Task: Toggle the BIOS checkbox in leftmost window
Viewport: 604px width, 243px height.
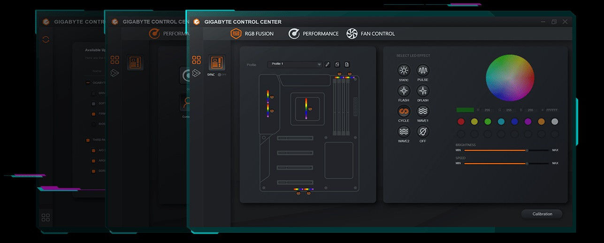Action: (94, 124)
